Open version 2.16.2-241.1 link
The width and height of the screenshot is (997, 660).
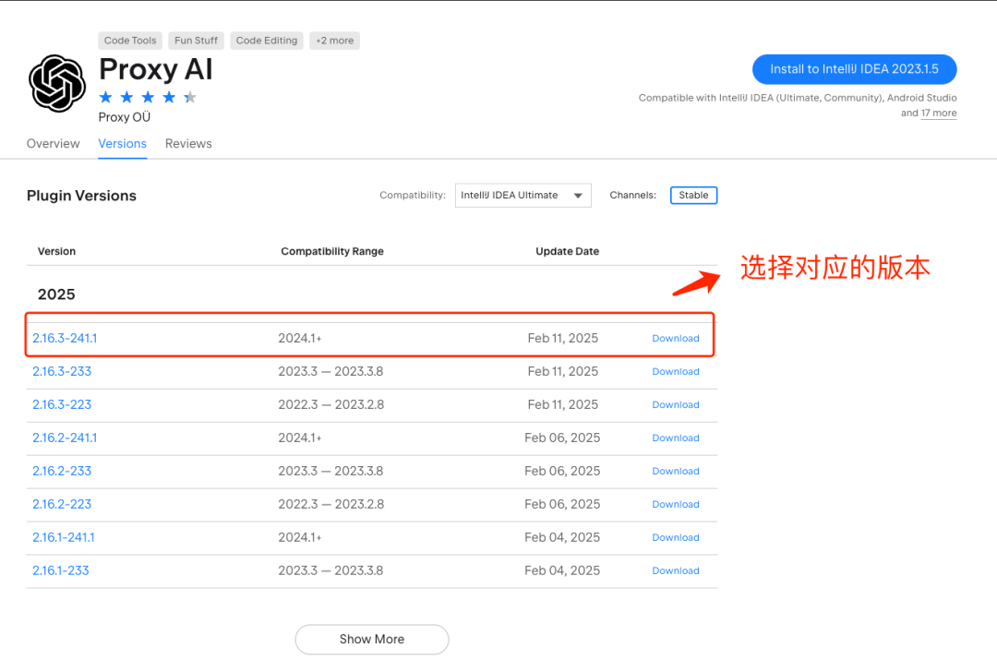pyautogui.click(x=65, y=438)
